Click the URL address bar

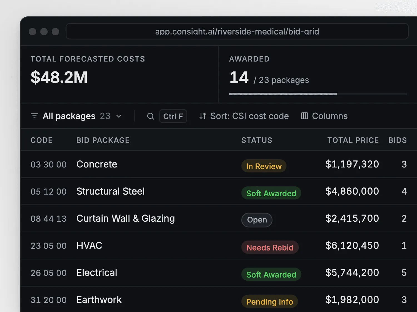coord(237,31)
